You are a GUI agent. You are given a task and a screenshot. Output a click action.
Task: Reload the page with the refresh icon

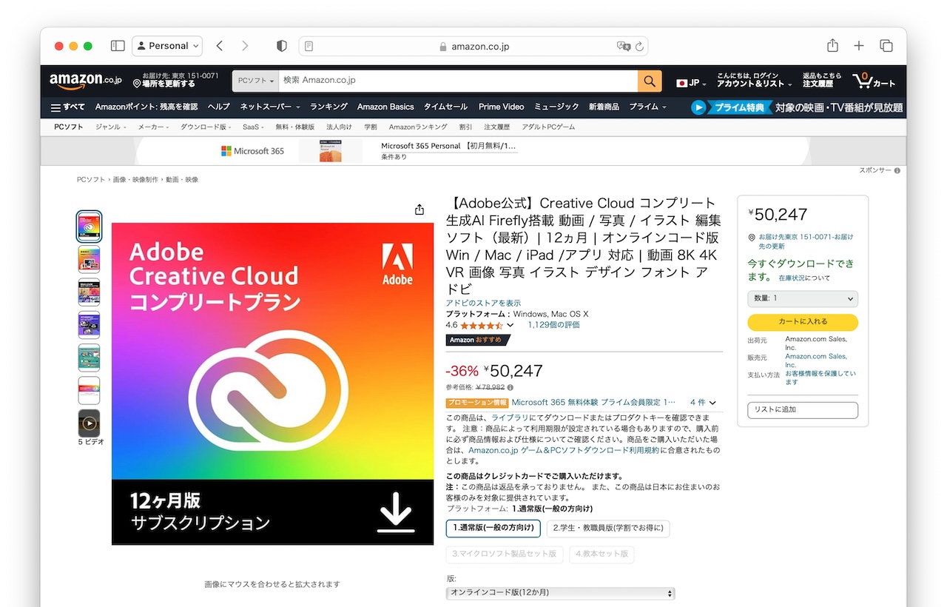[x=640, y=46]
